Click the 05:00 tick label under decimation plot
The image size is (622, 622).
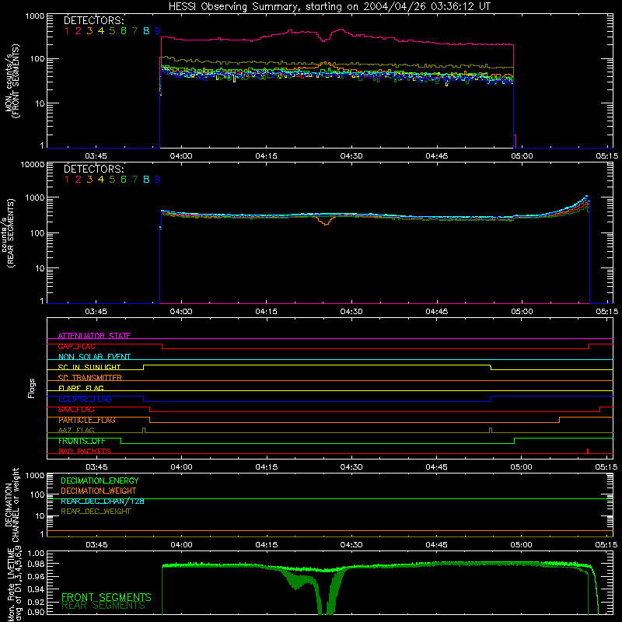pyautogui.click(x=522, y=545)
